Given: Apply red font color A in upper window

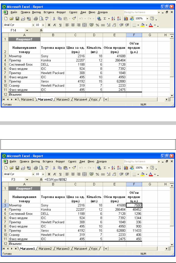Looking at the screenshot, I should pos(151,25).
